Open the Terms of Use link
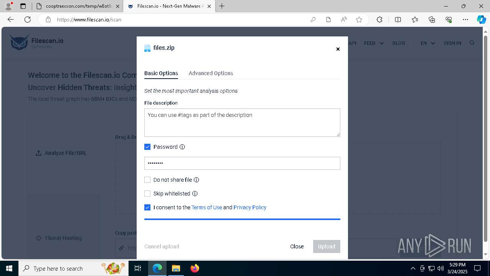Viewport: 490px width, 276px height. click(x=207, y=207)
